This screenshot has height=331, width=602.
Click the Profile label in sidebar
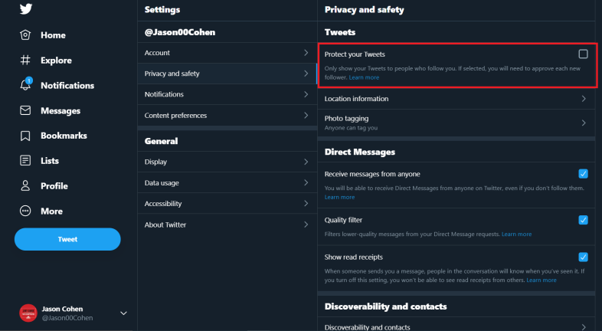pyautogui.click(x=54, y=186)
